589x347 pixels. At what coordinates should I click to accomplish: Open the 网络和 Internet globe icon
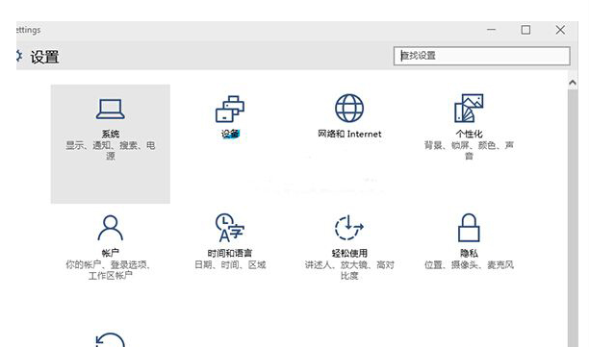pos(349,109)
